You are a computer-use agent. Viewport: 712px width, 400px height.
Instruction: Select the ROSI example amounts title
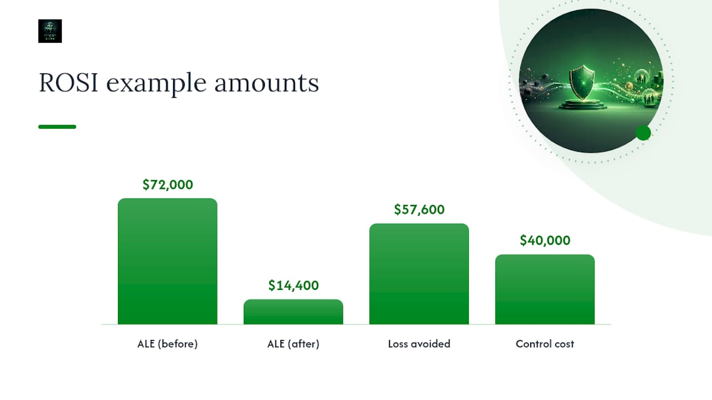tap(179, 83)
